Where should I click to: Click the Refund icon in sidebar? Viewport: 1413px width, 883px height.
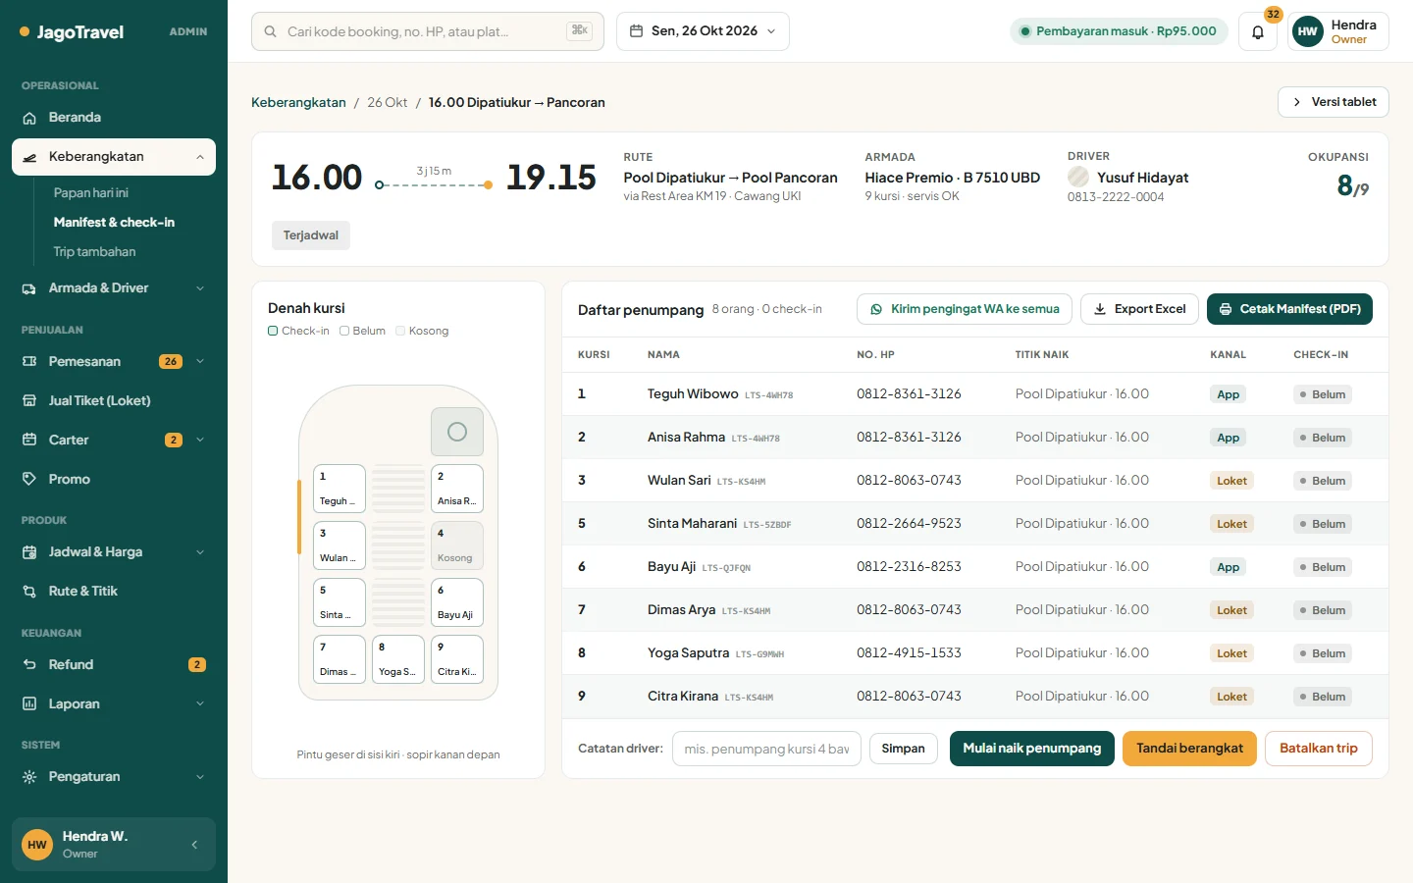29,664
